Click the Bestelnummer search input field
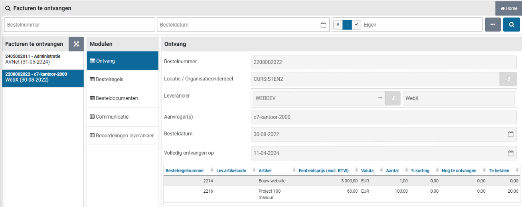The image size is (522, 207). (x=79, y=25)
